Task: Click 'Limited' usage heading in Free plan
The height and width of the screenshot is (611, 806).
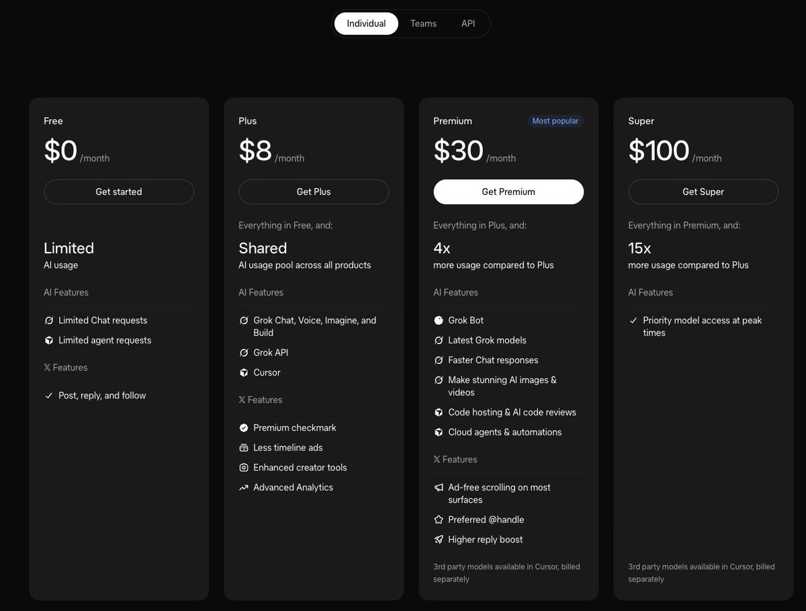Action: pyautogui.click(x=69, y=248)
